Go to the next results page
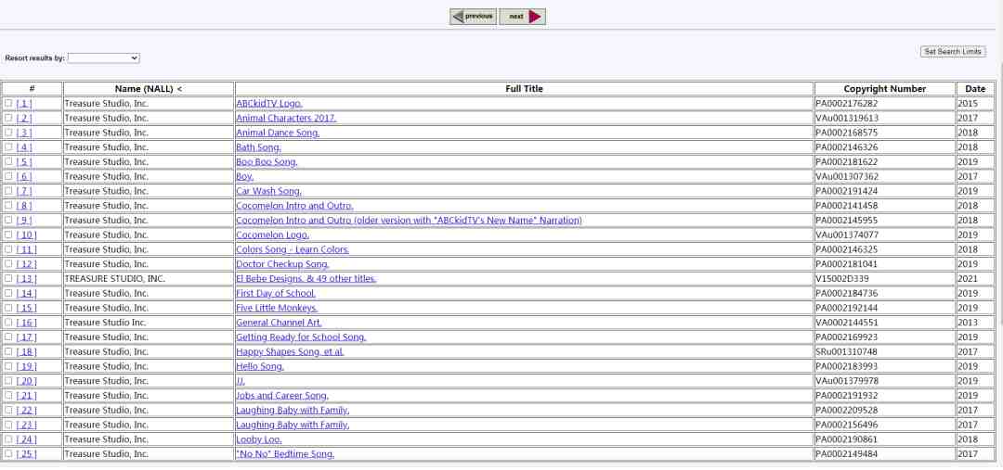This screenshot has height=470, width=1003. [522, 17]
